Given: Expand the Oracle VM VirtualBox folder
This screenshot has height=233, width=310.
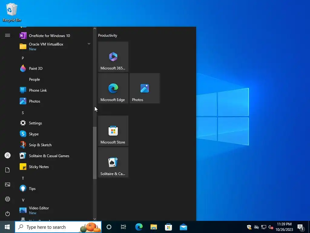Looking at the screenshot, I should pyautogui.click(x=55, y=46).
